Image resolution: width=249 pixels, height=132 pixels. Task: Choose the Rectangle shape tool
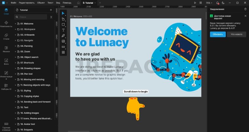tap(63, 25)
